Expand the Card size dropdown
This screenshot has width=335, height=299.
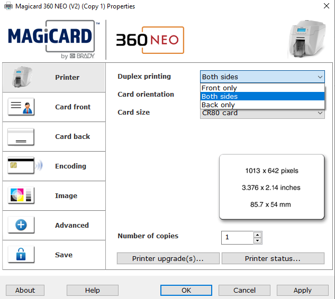tap(262, 114)
